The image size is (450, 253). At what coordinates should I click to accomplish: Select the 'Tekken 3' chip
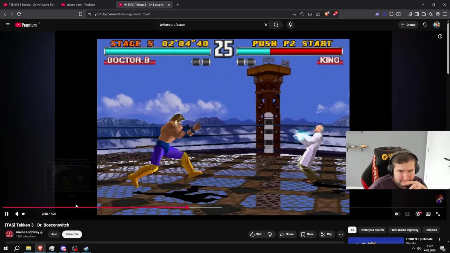click(x=431, y=230)
